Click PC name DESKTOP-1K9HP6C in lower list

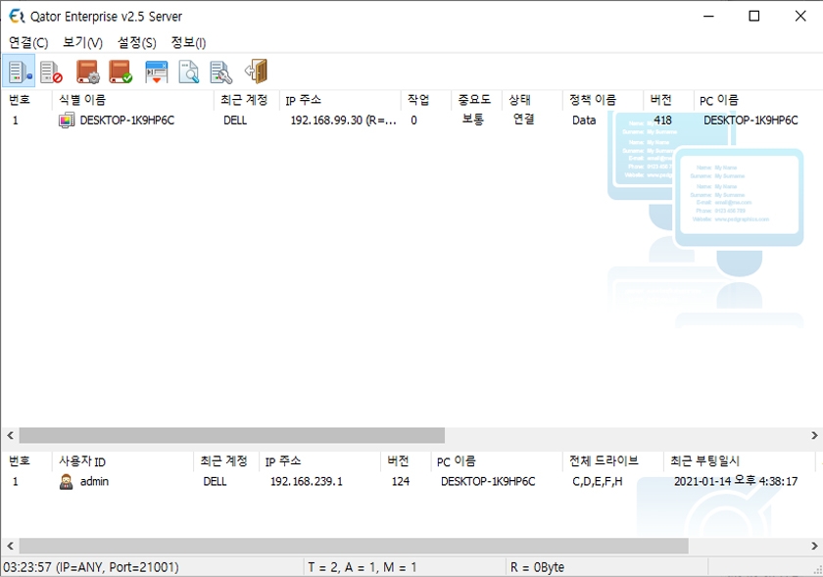pyautogui.click(x=488, y=481)
